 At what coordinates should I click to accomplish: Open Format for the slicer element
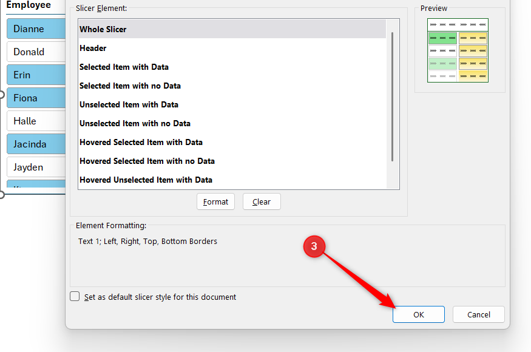pos(215,201)
